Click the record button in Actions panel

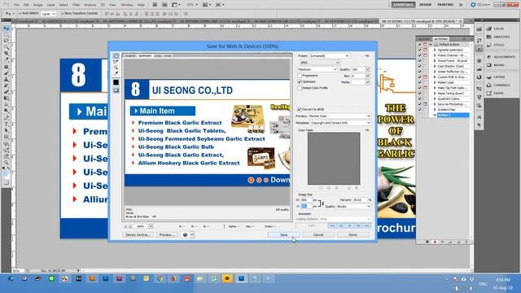[435, 243]
